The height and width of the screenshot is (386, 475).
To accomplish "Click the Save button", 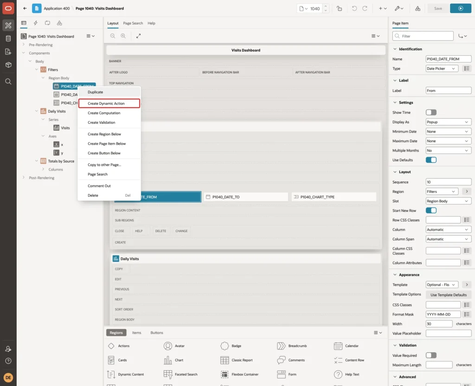I will pyautogui.click(x=438, y=8).
